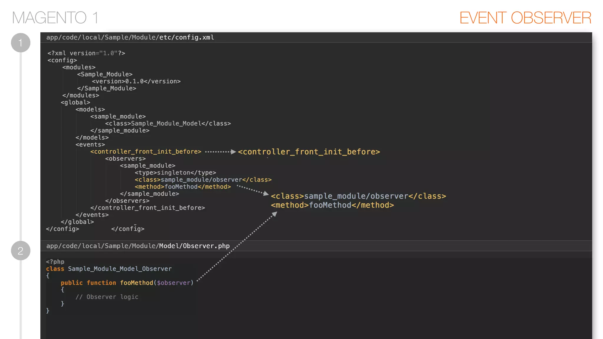Select the <type>singleton</type> line
Screen dimensions: 603x339
pyautogui.click(x=175, y=173)
